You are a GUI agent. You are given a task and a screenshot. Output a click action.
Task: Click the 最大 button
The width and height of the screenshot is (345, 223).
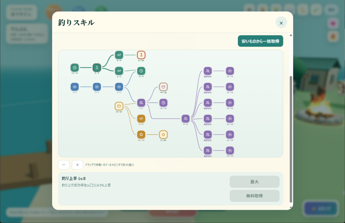[254, 182]
